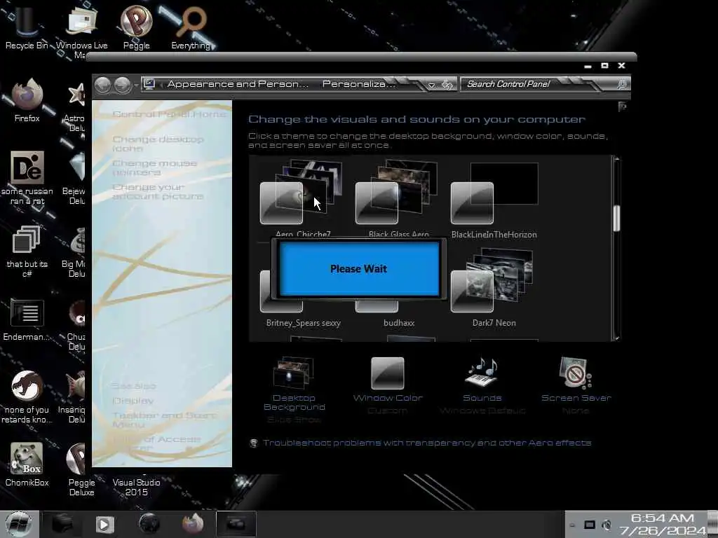Screen dimensions: 718x538
Task: Select the Aero Chicche7 theme
Action: click(303, 198)
